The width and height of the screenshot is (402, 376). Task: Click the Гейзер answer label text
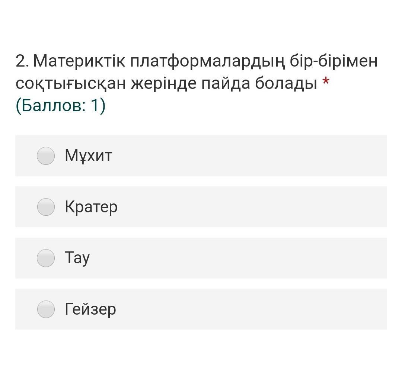pyautogui.click(x=90, y=309)
